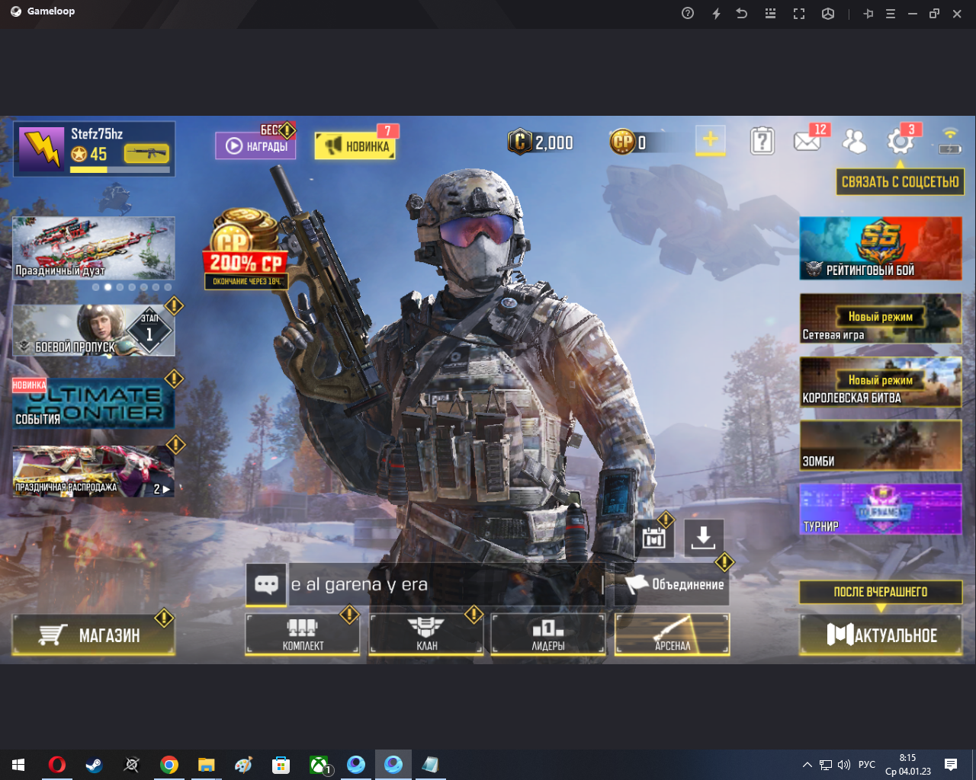976x780 pixels.
Task: Open the chat speech-bubble icon
Action: 266,584
